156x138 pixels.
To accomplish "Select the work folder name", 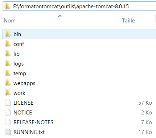I will [x=19, y=93].
